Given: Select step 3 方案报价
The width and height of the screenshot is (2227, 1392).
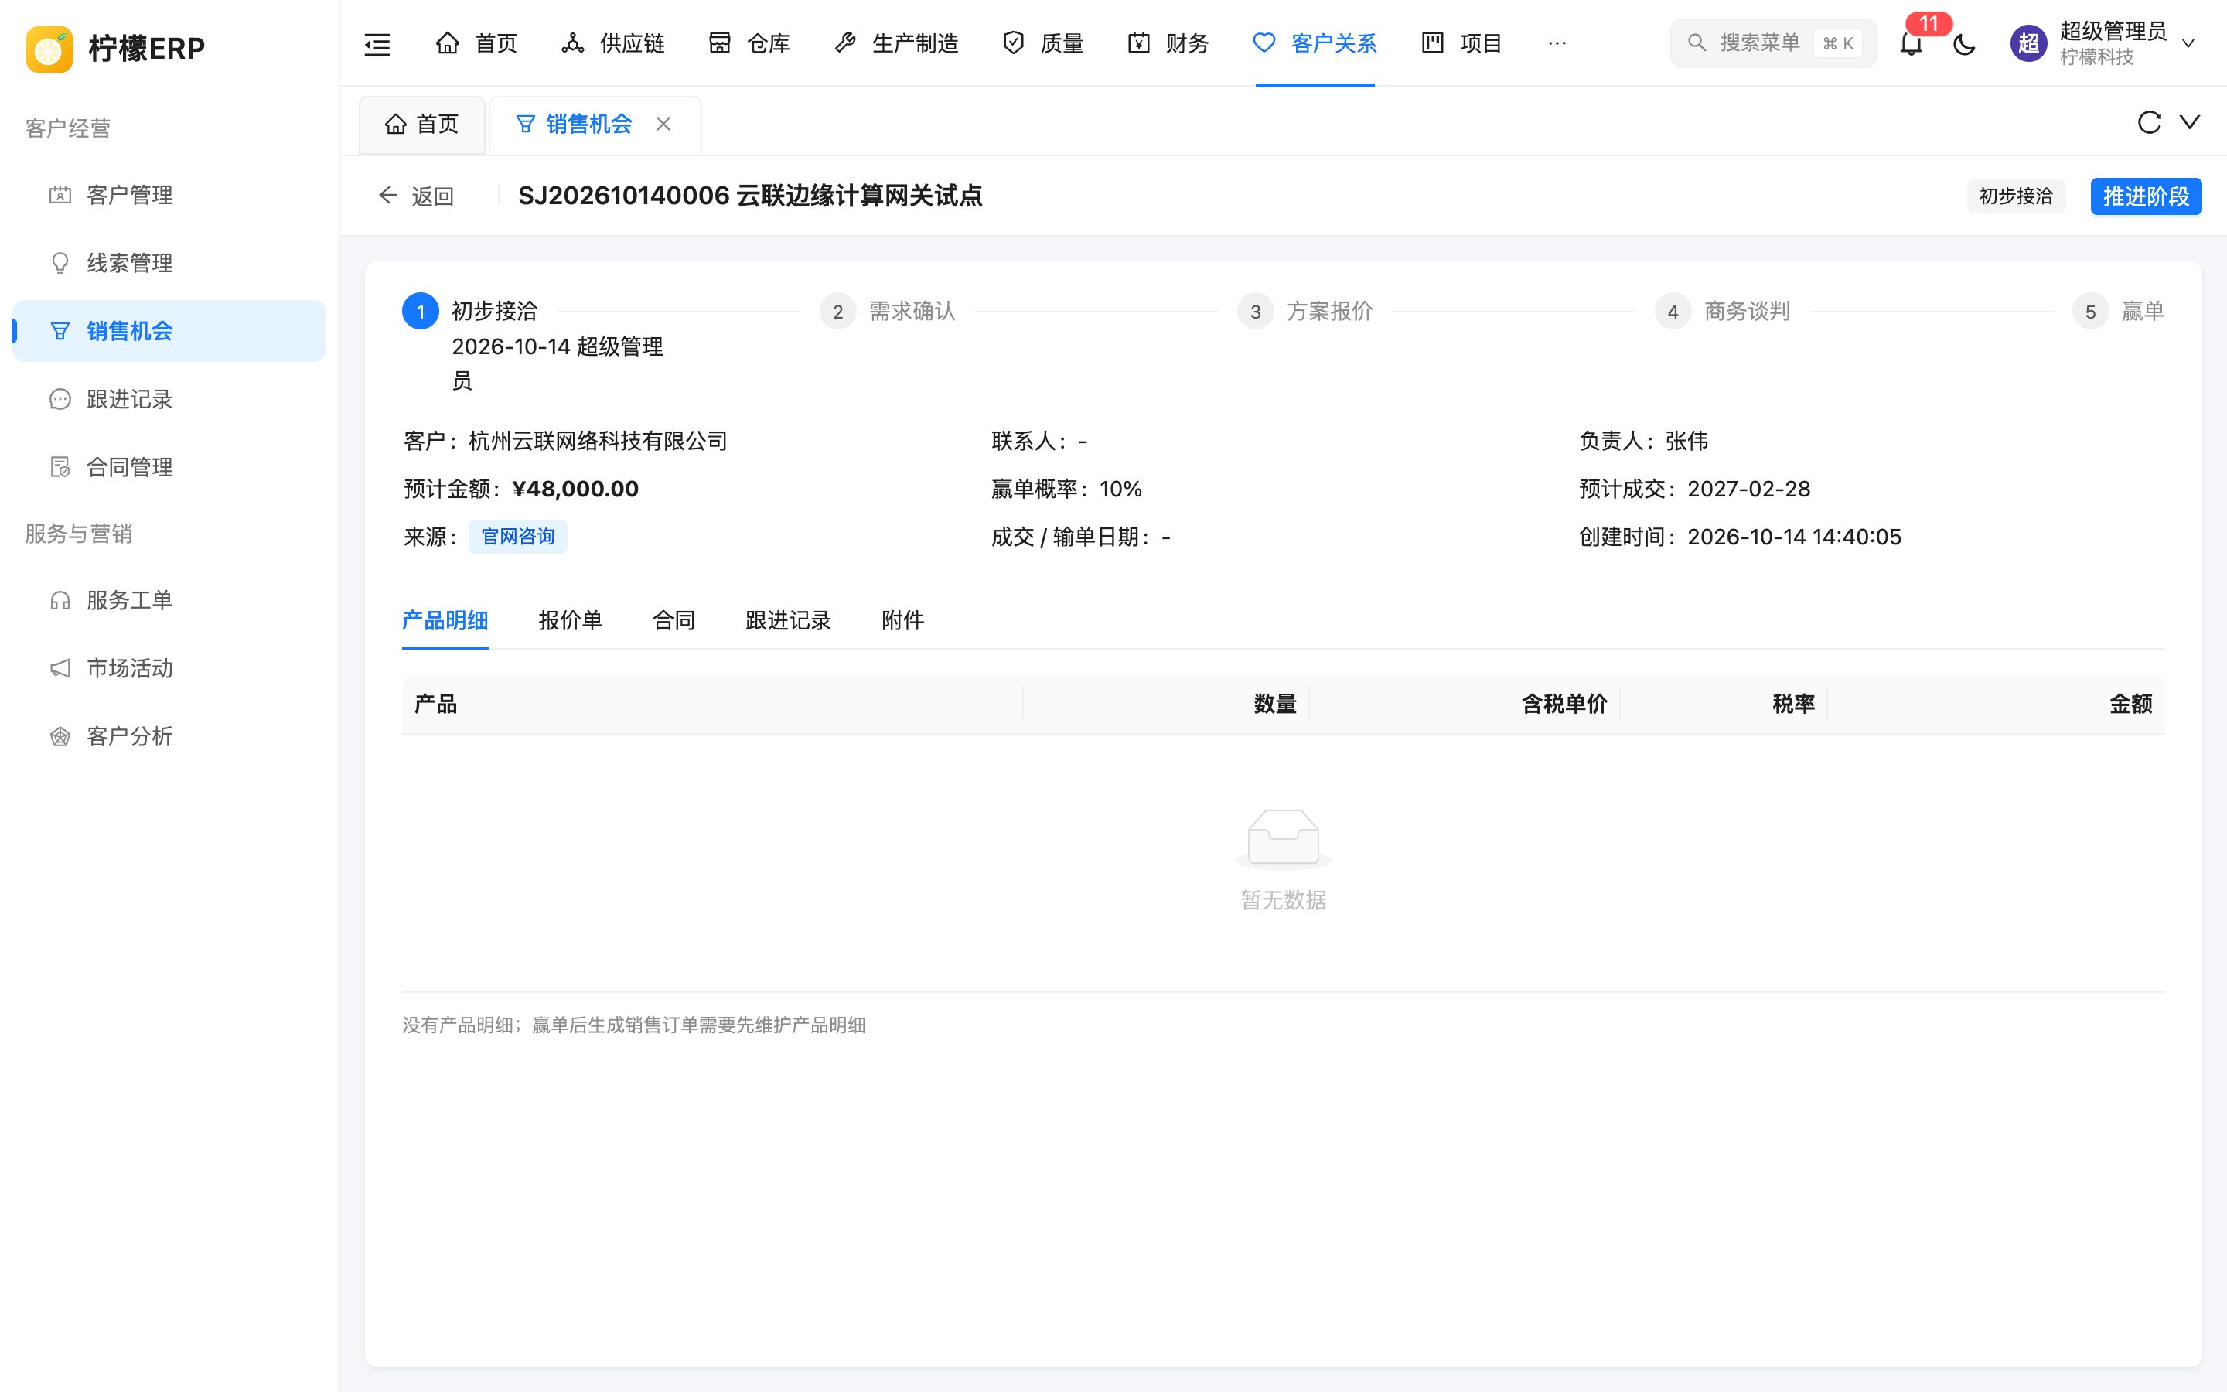Looking at the screenshot, I should [1305, 312].
